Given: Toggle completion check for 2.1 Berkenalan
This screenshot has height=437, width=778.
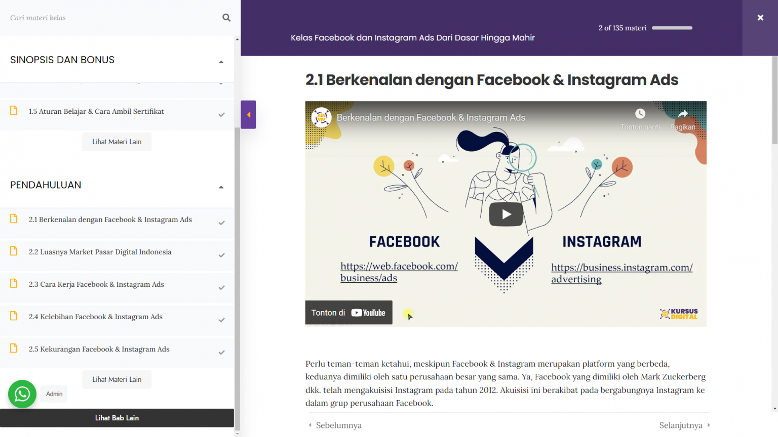Looking at the screenshot, I should [221, 223].
